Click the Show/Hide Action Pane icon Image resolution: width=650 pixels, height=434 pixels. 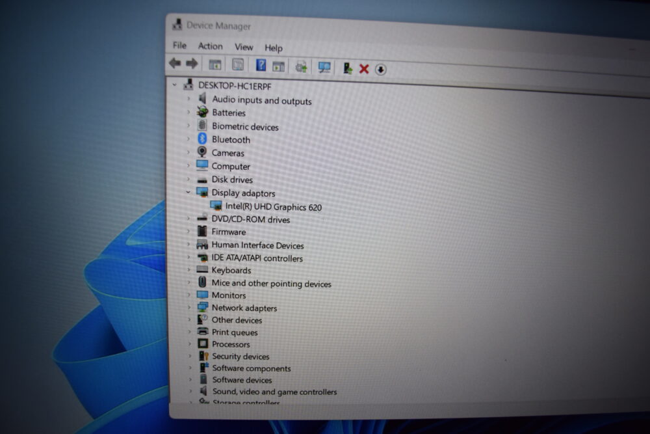click(x=279, y=66)
